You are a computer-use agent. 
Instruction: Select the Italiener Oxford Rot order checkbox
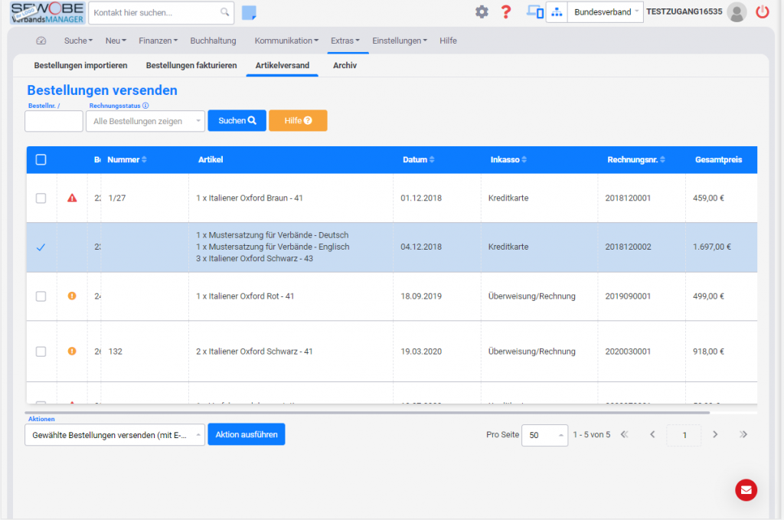point(41,296)
